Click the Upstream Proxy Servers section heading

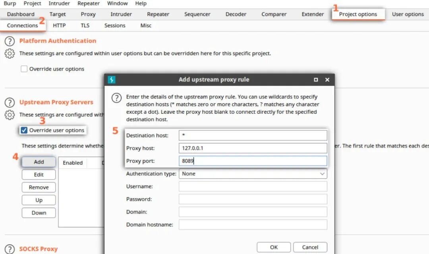(56, 102)
